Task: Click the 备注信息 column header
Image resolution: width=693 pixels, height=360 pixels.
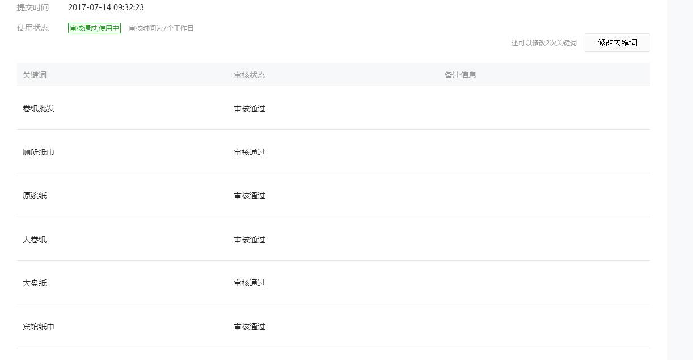Action: click(460, 75)
